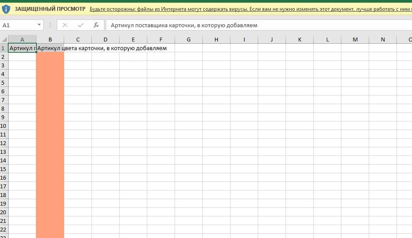Select row 1 header
Image resolution: width=412 pixels, height=238 pixels.
pyautogui.click(x=4, y=48)
